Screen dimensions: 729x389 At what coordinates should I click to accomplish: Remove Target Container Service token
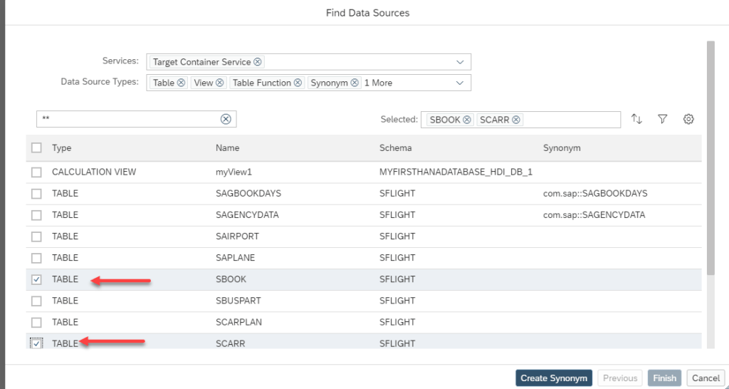click(258, 63)
